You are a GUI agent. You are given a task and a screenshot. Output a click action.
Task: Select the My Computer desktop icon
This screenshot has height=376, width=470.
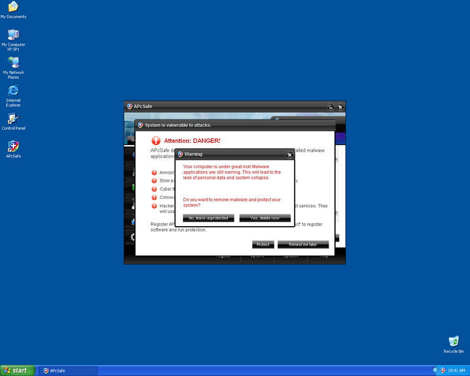(x=13, y=35)
